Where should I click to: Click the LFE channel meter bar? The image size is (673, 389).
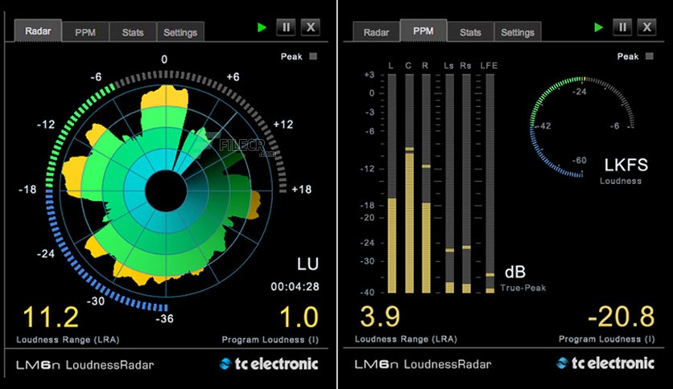pyautogui.click(x=490, y=183)
